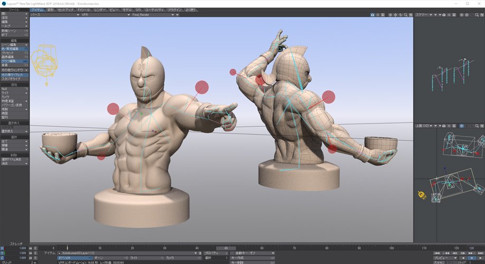Viewport: 485px width, 264px height.
Task: Click frame 60 on the timeline ruler
Action: [262, 248]
